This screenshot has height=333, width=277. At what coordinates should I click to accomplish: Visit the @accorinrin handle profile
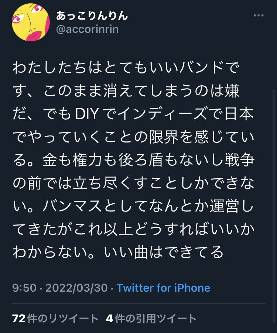pos(87,29)
